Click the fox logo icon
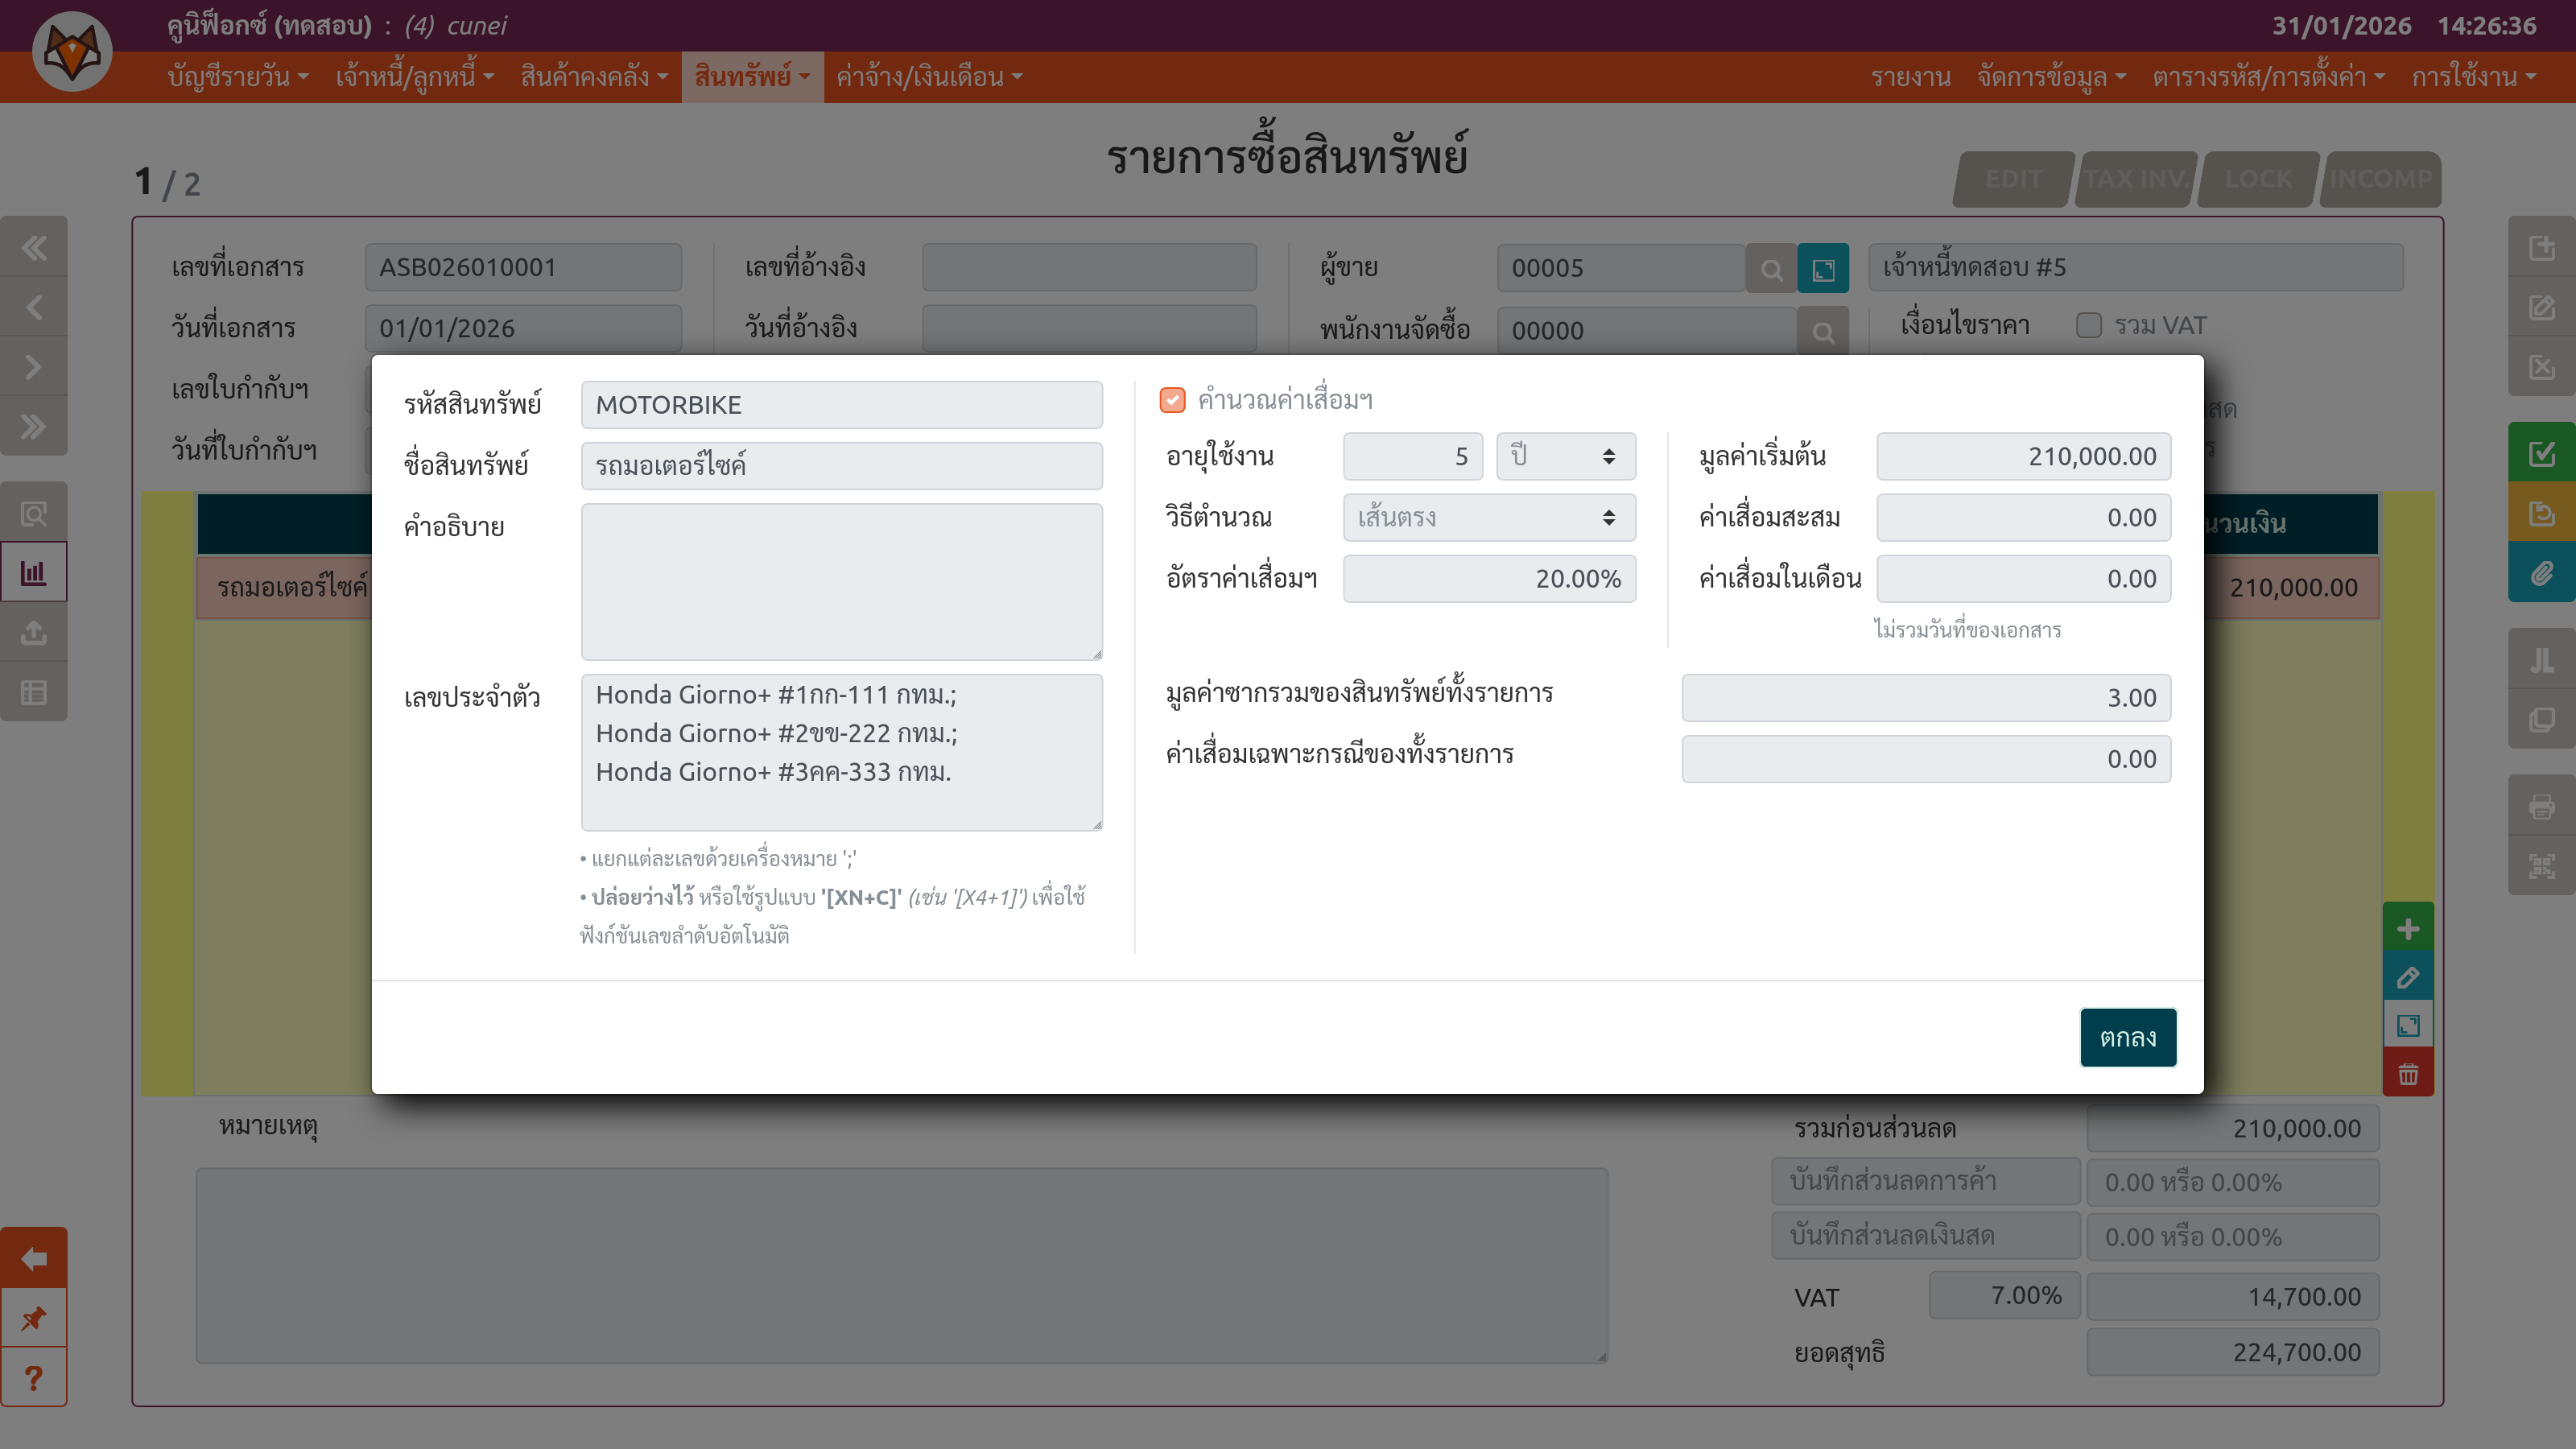The image size is (2576, 1449). click(x=72, y=52)
